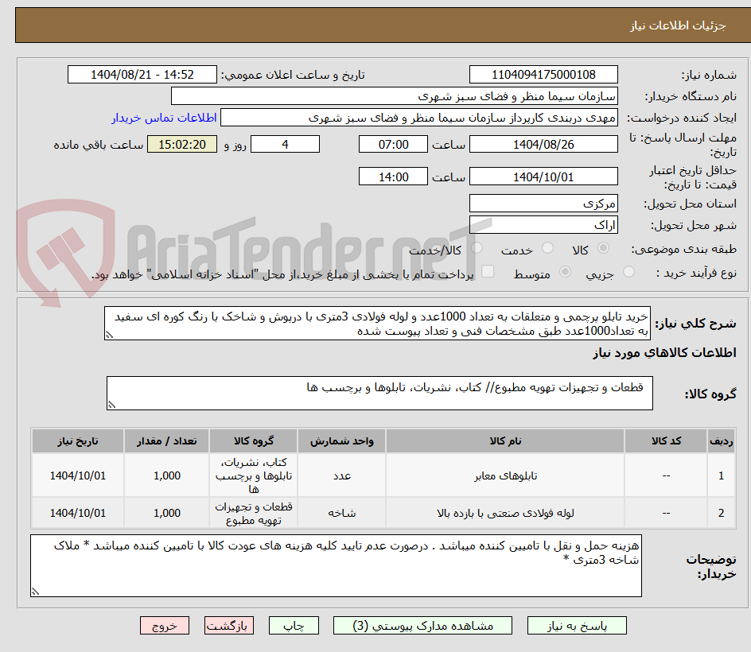The image size is (751, 652).
Task: Click the remaining time display 15:02:20
Action: point(181,144)
